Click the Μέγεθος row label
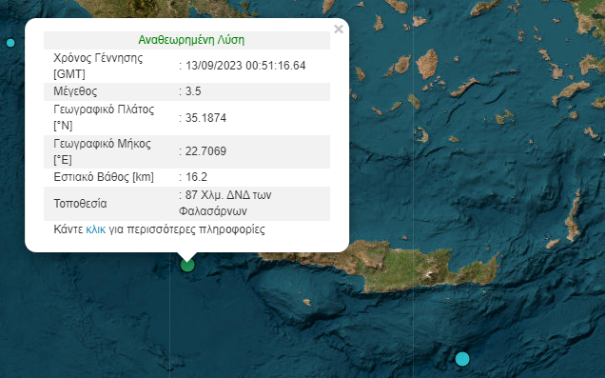The width and height of the screenshot is (605, 378). click(x=75, y=91)
